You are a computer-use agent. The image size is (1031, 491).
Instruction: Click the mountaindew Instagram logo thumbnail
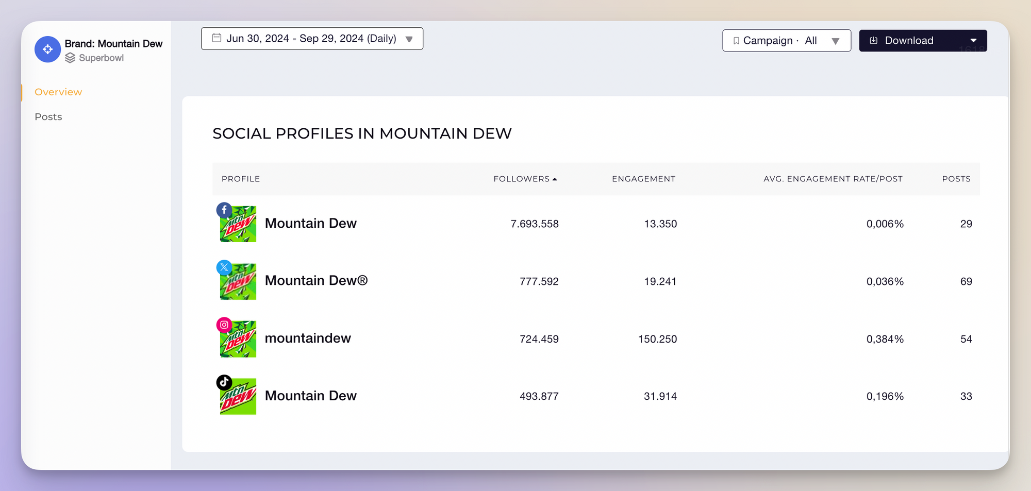click(238, 339)
